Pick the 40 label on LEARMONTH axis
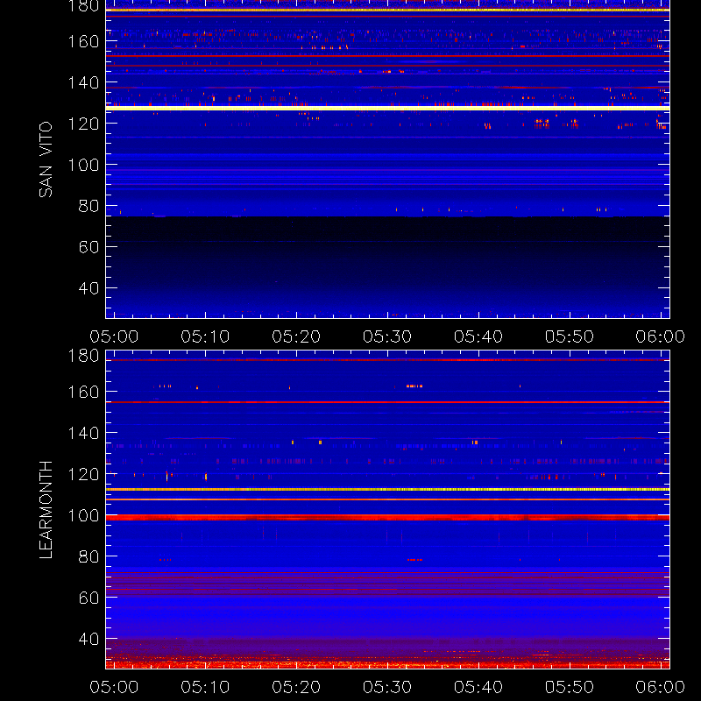Image resolution: width=701 pixels, height=701 pixels. [x=89, y=639]
